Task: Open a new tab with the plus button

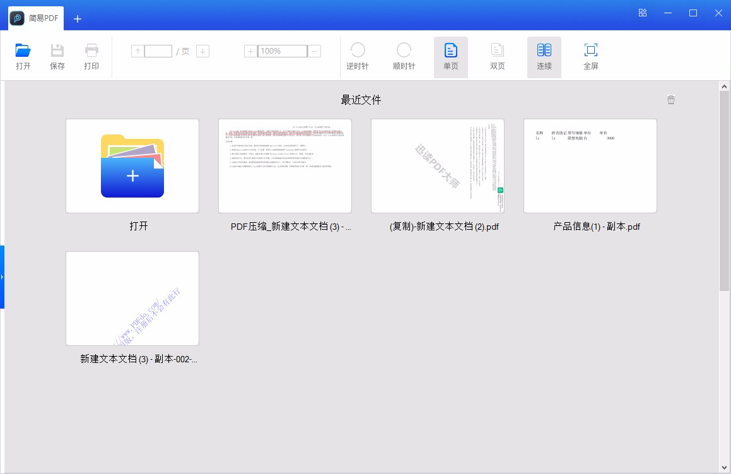Action: coord(77,19)
